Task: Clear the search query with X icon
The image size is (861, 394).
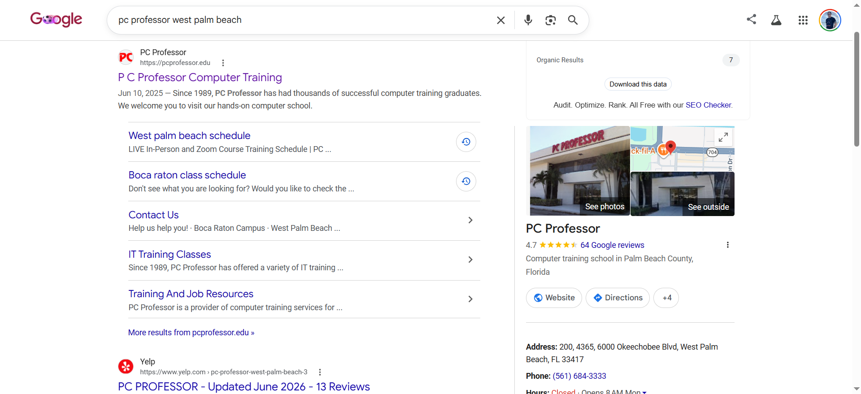Action: click(x=501, y=20)
